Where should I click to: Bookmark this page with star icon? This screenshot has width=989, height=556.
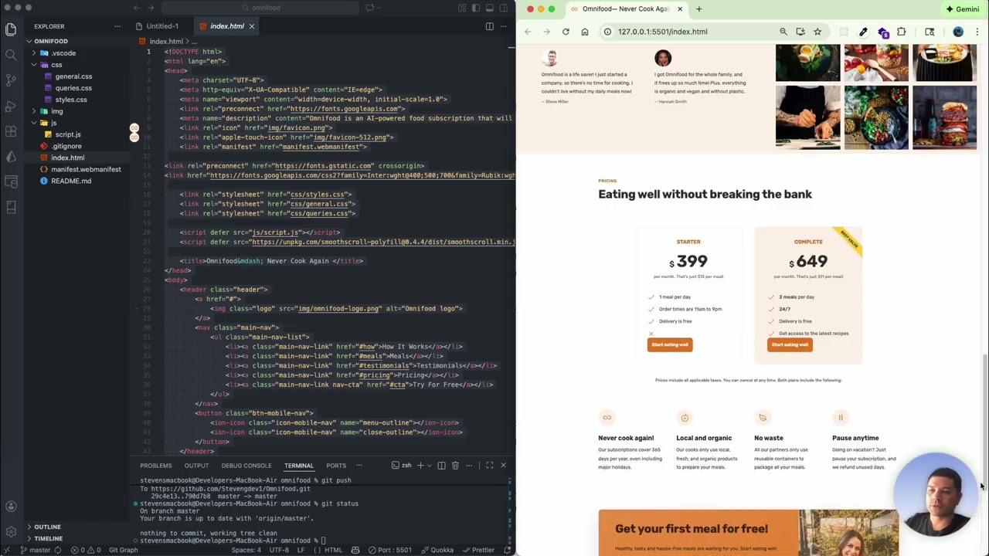817,32
